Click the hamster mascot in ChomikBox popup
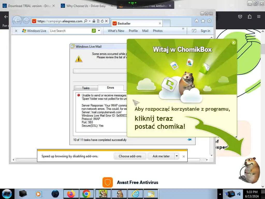Screen dimensions: 265x199 (x=187, y=82)
